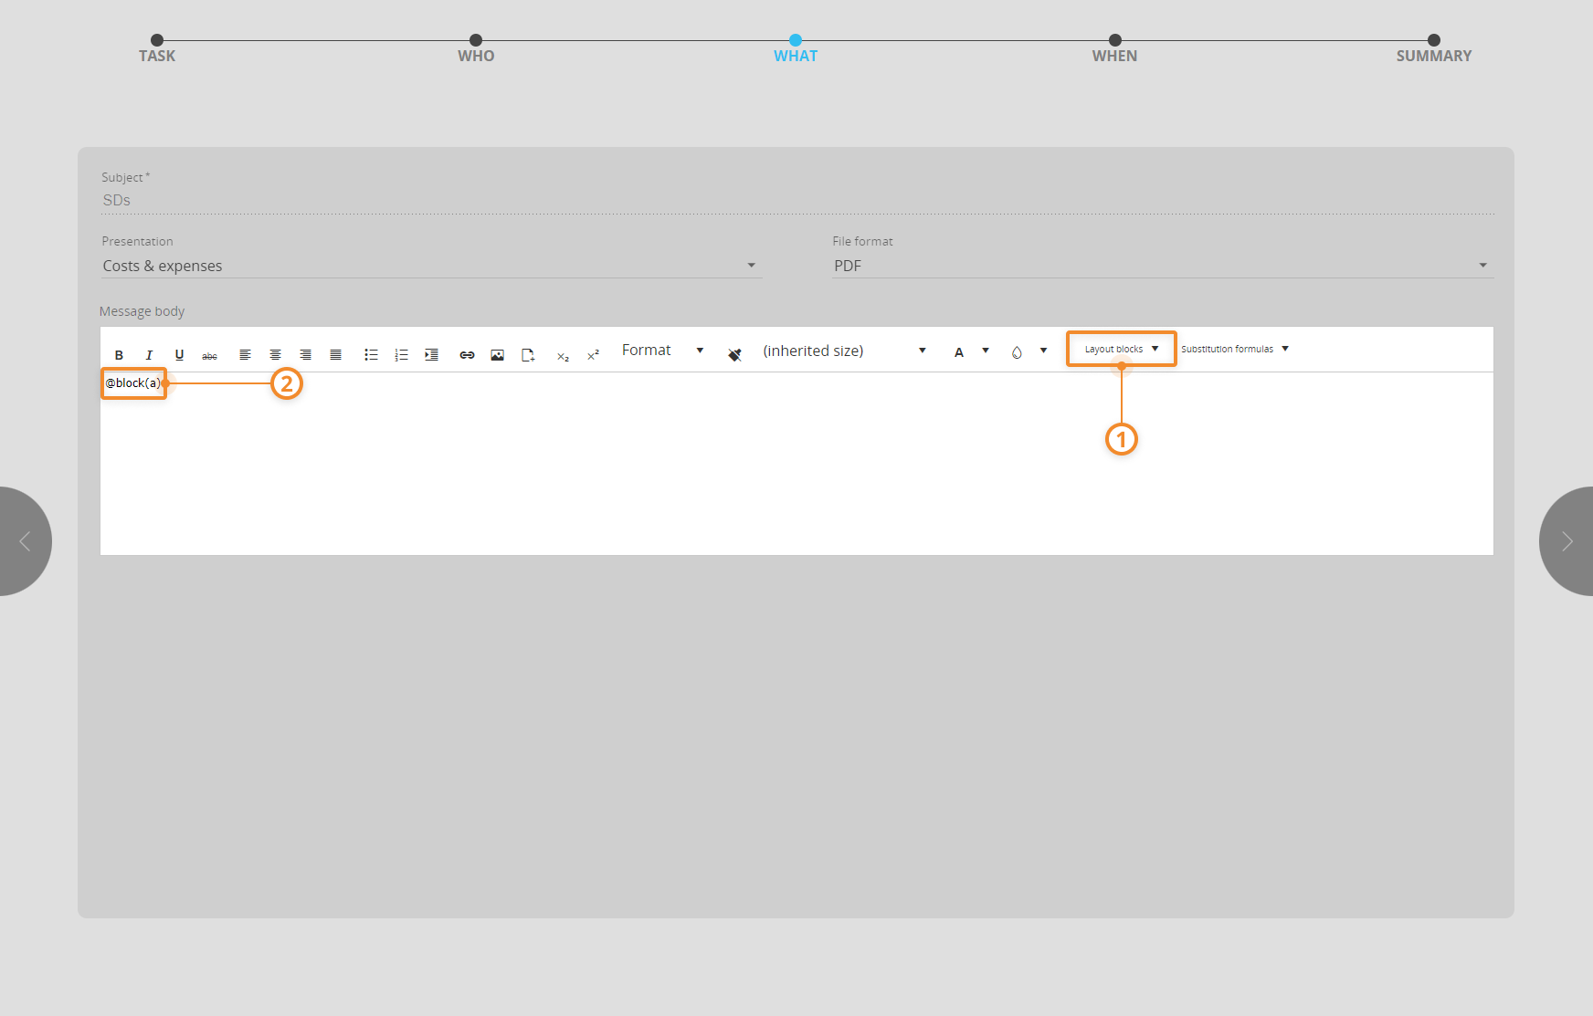Image resolution: width=1593 pixels, height=1016 pixels.
Task: Toggle underline formatting
Action: pyautogui.click(x=179, y=355)
